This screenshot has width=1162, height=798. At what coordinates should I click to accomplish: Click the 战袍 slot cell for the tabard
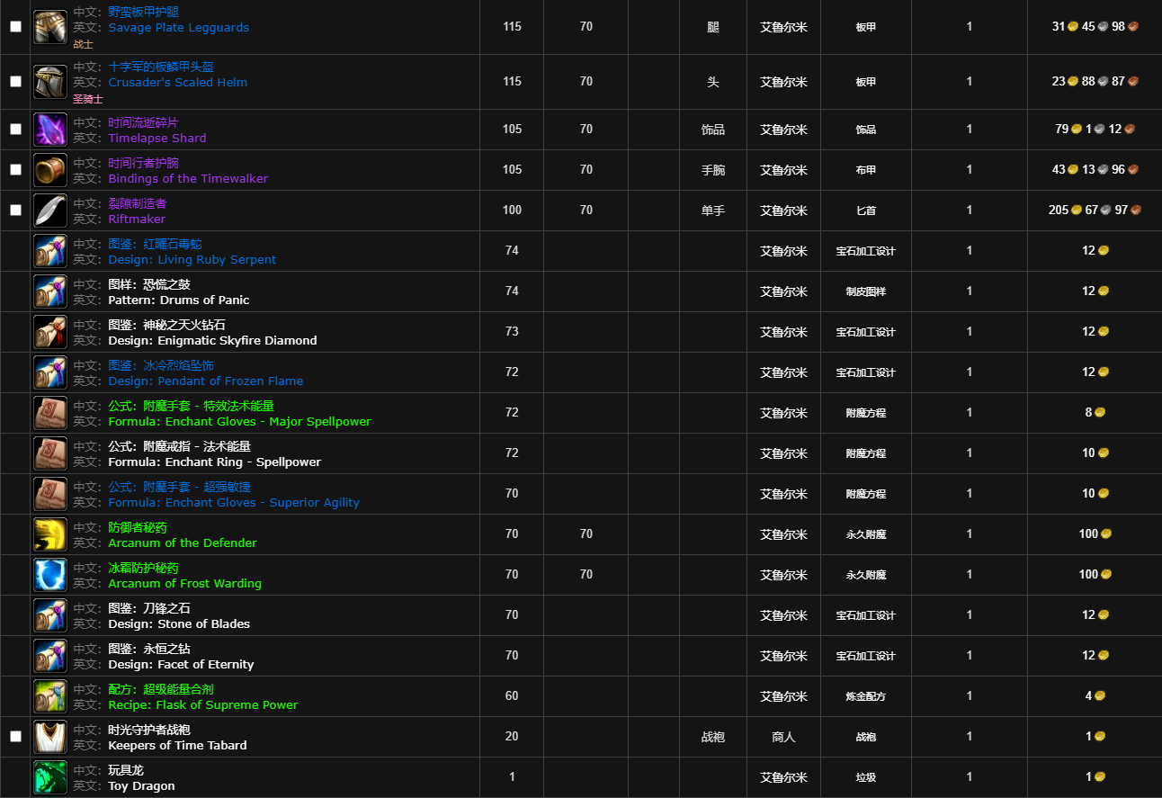point(713,737)
